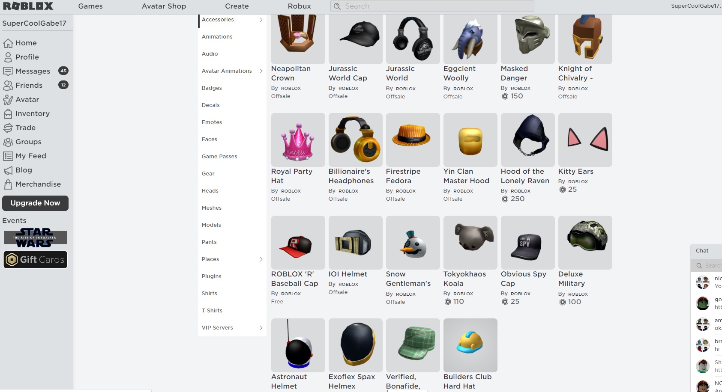Click Robux icon beside Tokyokhaos Koala price 110
The height and width of the screenshot is (392, 722).
pyautogui.click(x=448, y=302)
